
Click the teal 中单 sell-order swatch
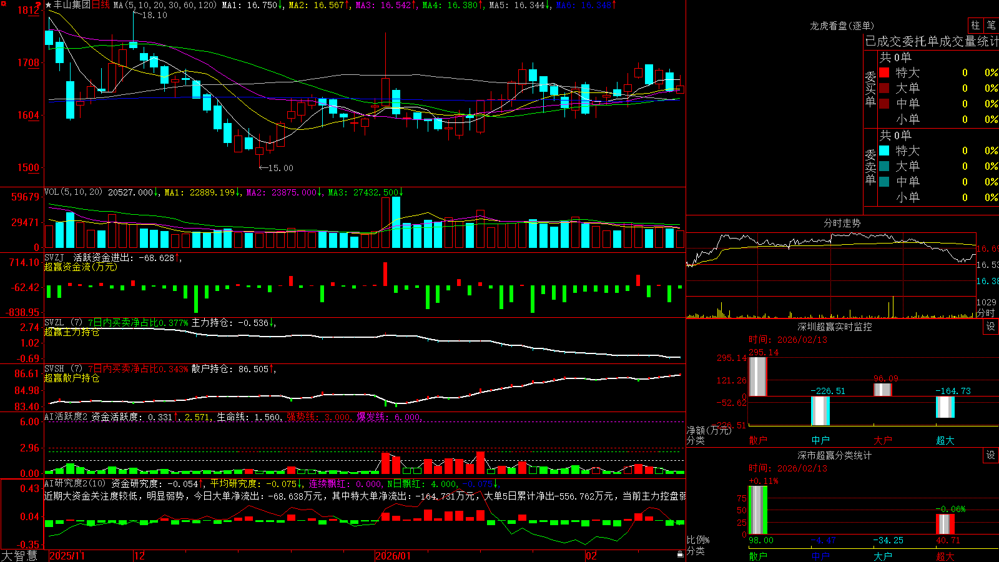coord(884,182)
